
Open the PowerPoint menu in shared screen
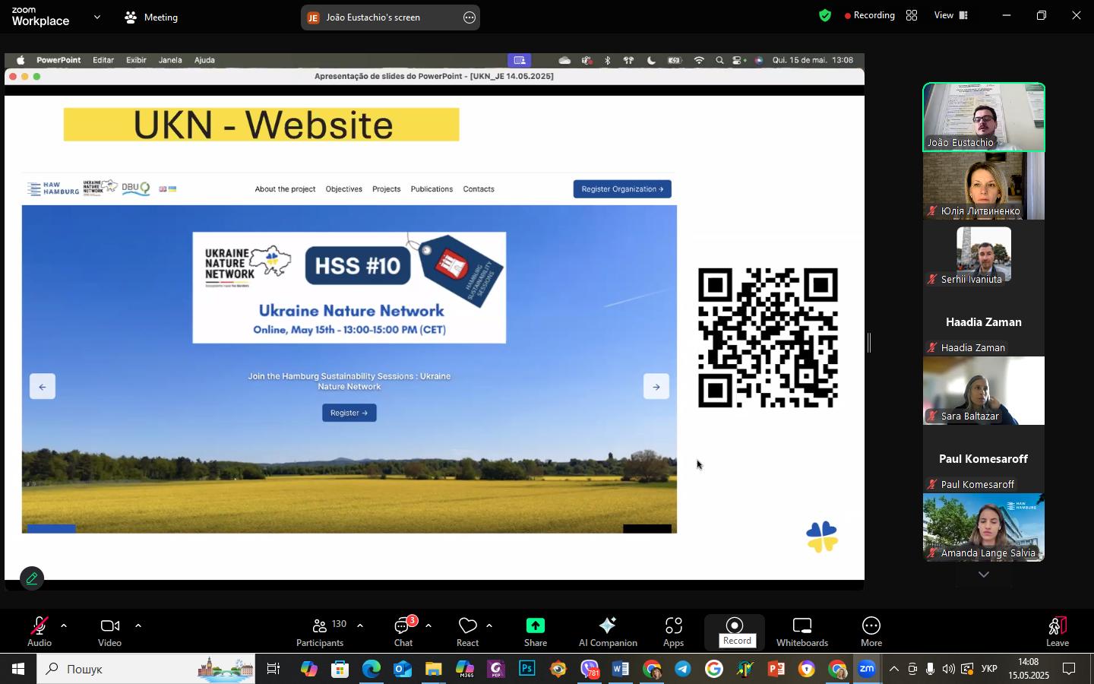coord(58,60)
